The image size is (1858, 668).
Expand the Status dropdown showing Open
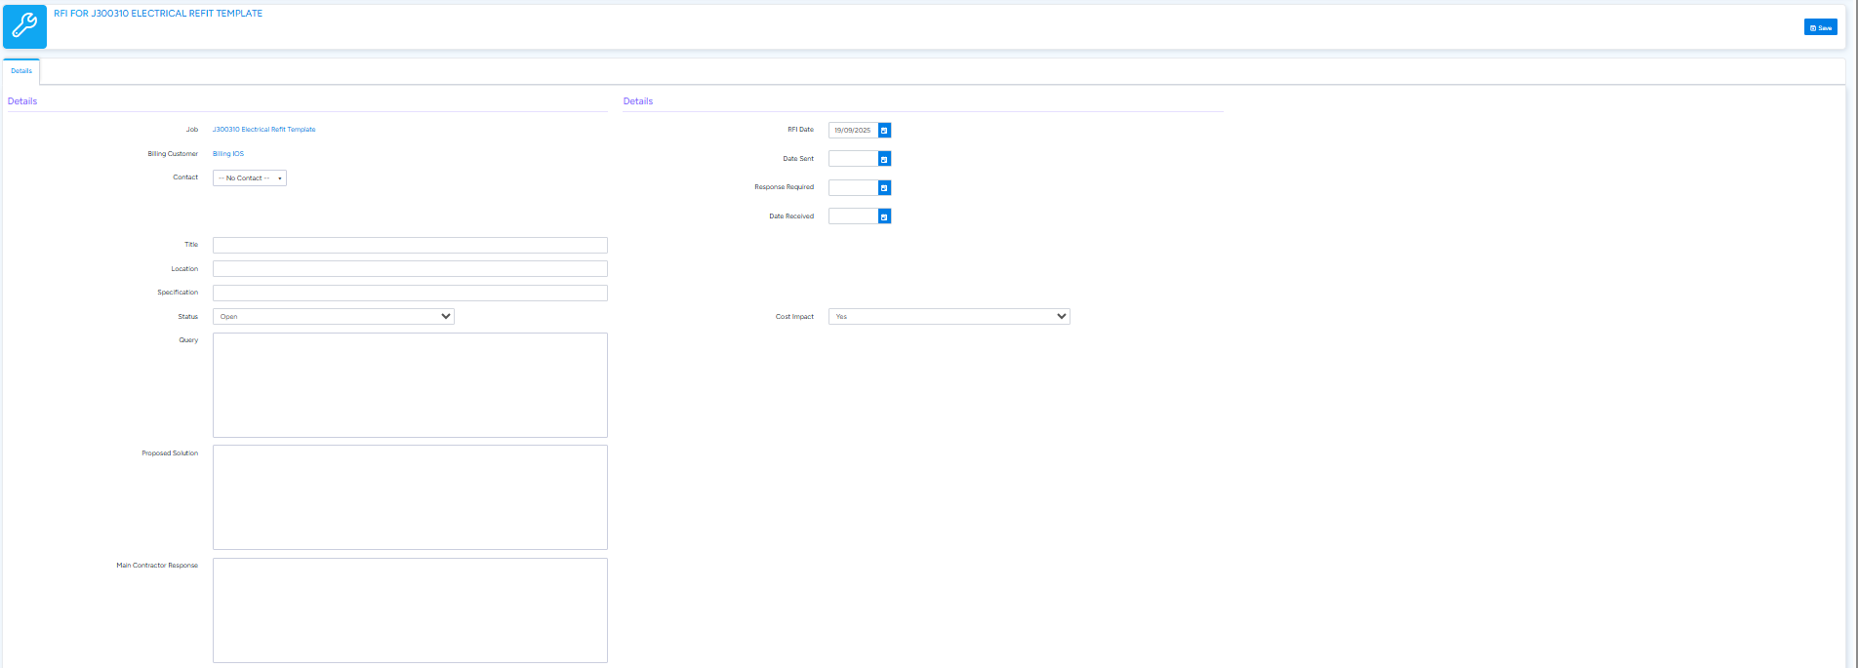pyautogui.click(x=333, y=317)
